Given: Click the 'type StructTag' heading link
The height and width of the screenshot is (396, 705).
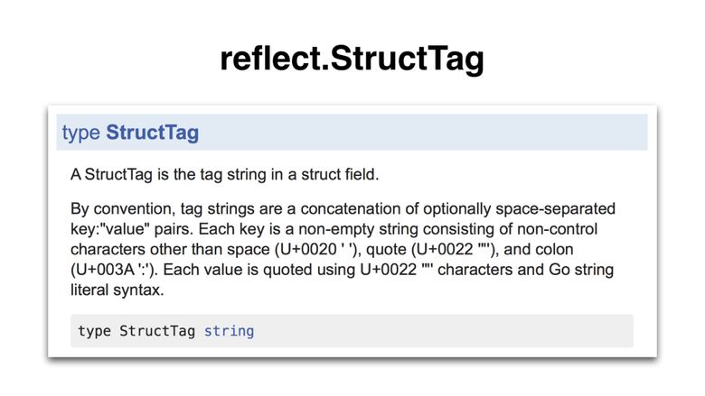Looking at the screenshot, I should tap(130, 133).
